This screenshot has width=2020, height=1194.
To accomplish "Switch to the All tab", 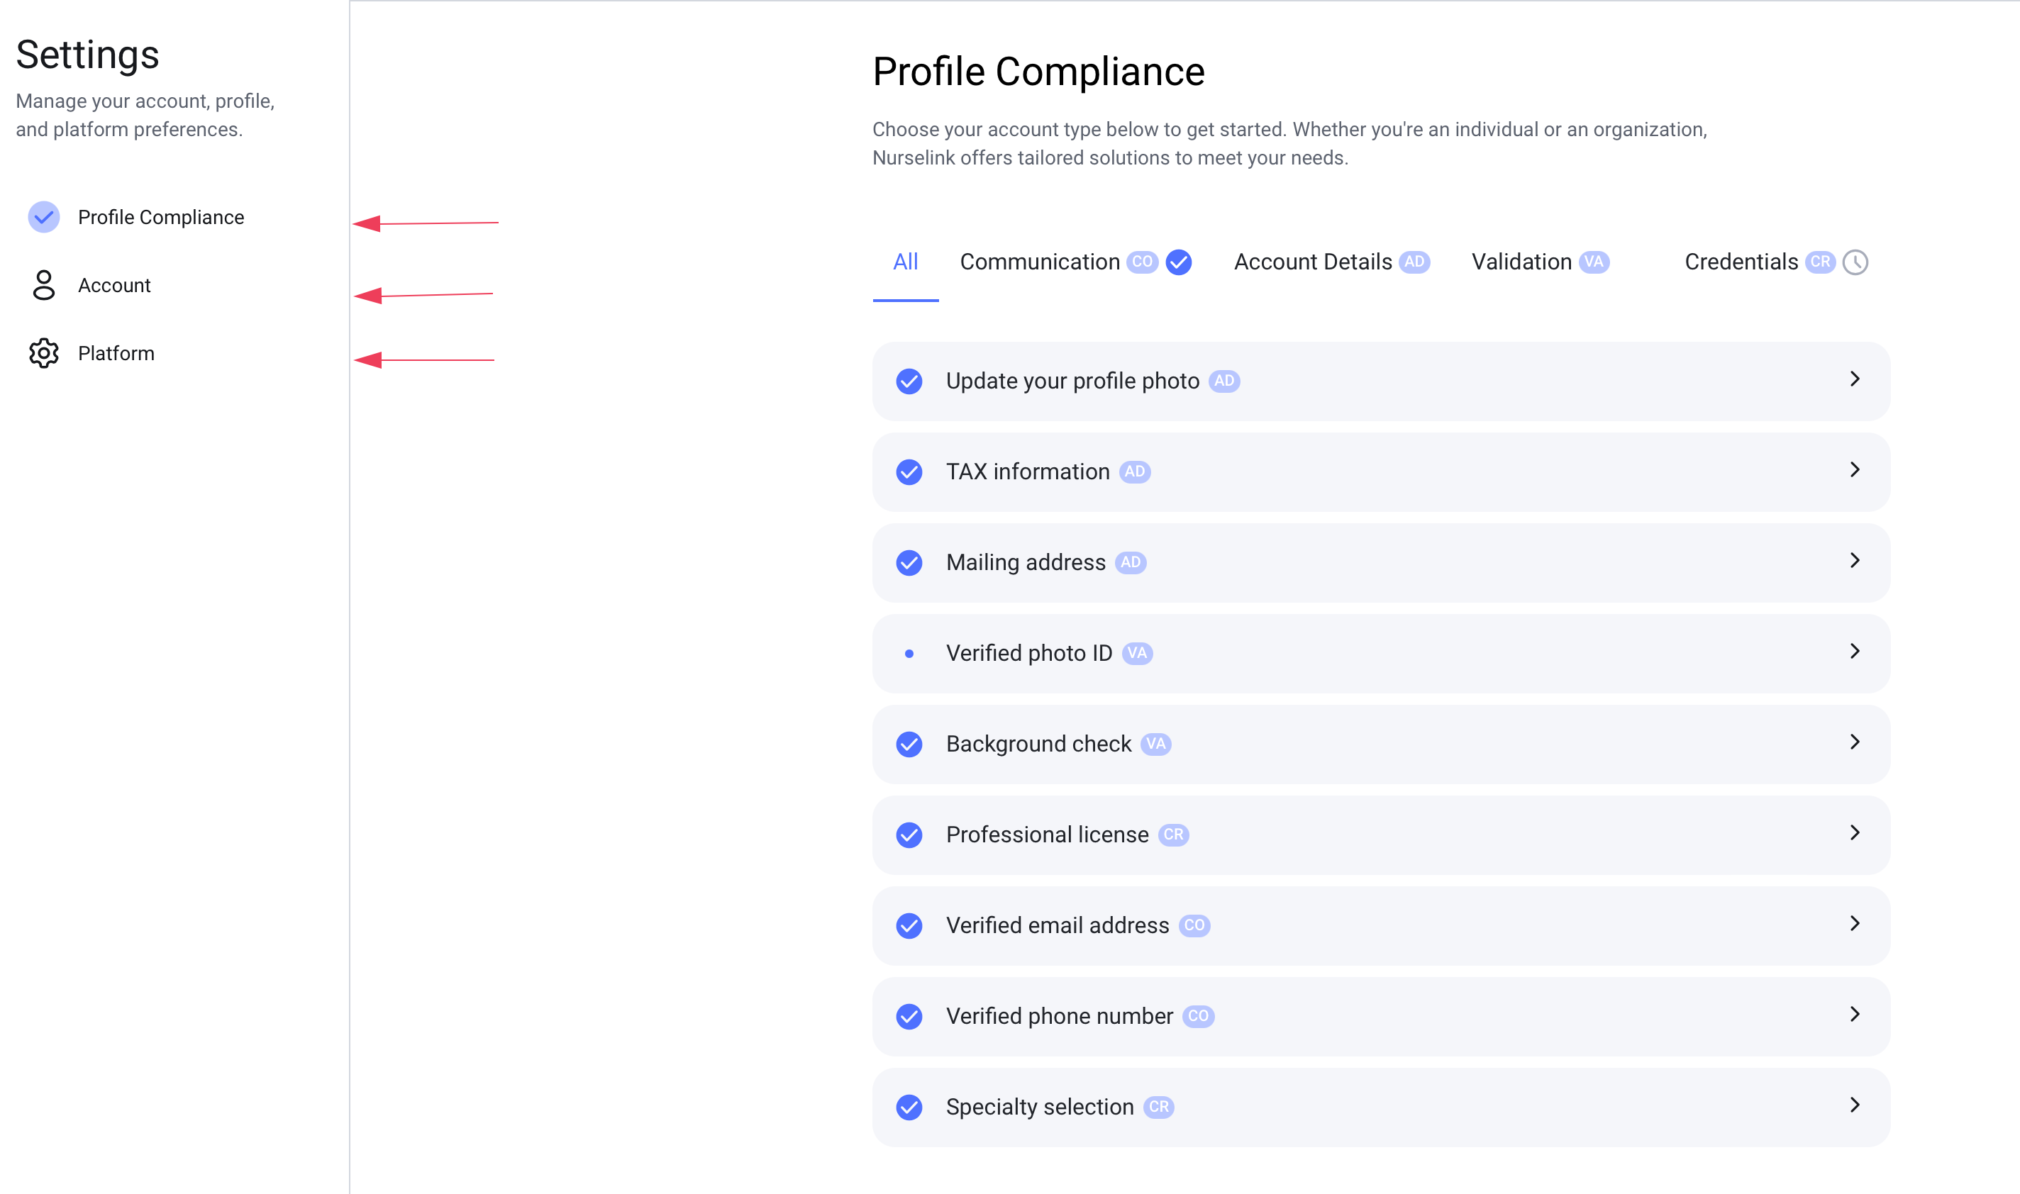I will pos(905,262).
